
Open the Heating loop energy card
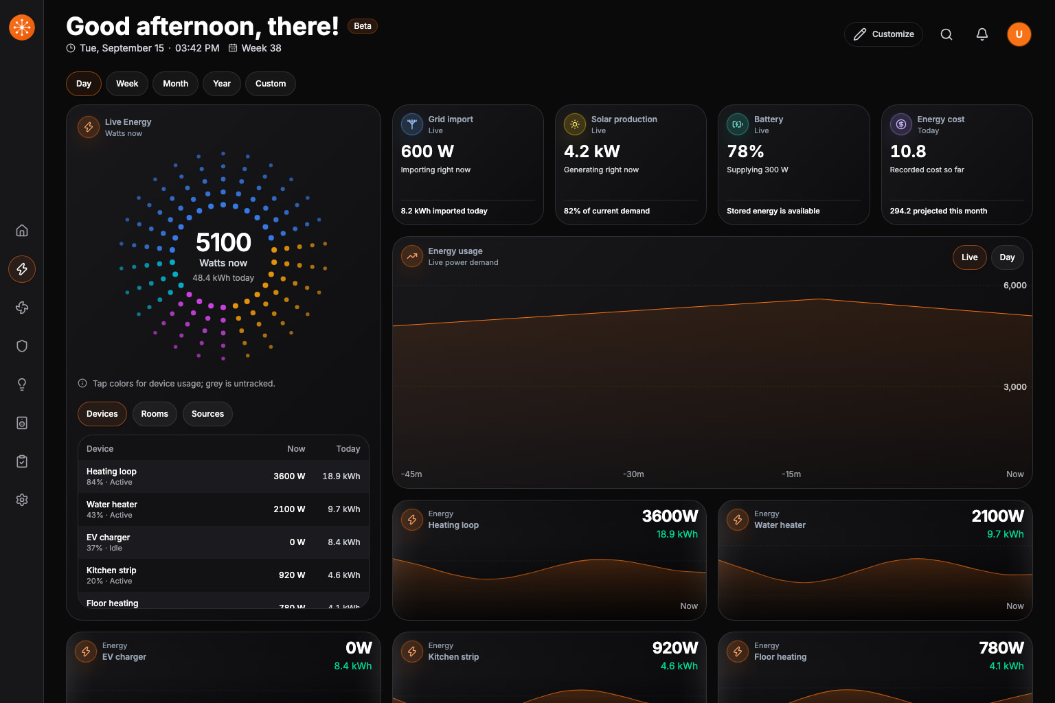549,560
